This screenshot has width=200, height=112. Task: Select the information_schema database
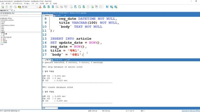(x=7, y=20)
